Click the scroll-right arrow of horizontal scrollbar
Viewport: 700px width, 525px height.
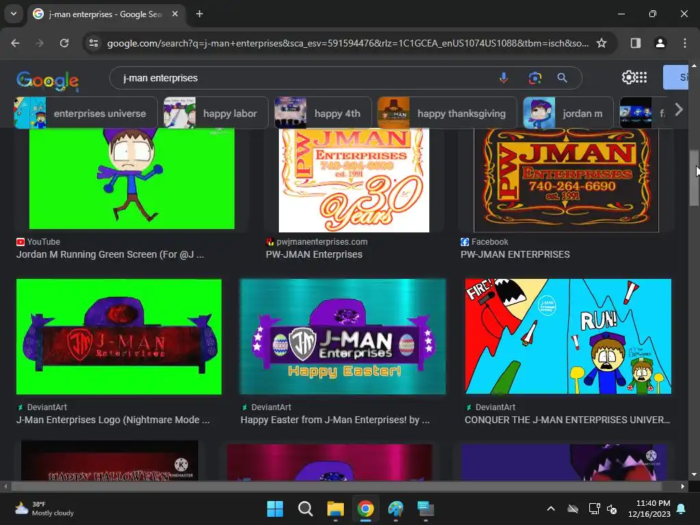coord(683,486)
